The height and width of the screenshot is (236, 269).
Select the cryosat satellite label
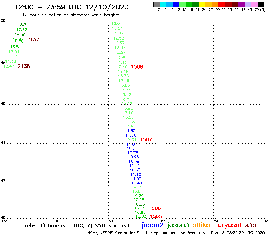[x=230, y=225]
